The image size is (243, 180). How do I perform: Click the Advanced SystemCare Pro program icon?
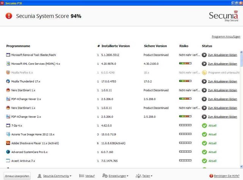click(x=8, y=152)
